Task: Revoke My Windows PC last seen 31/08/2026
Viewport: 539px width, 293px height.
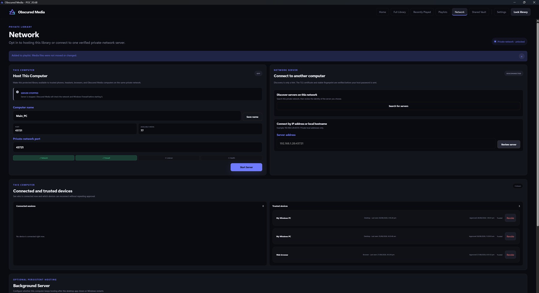Action: 510,236
